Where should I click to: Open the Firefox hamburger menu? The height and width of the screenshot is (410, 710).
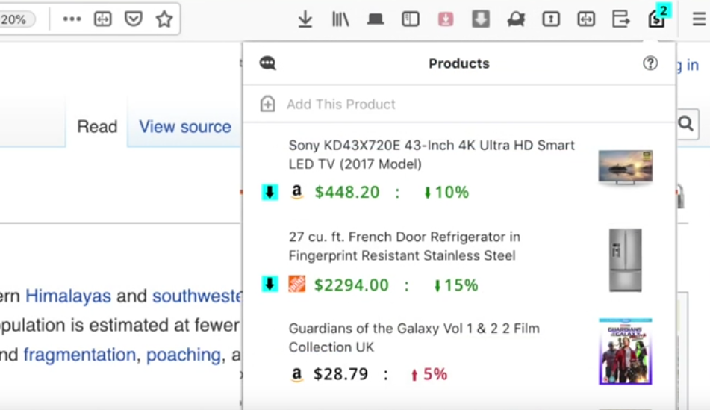[699, 19]
